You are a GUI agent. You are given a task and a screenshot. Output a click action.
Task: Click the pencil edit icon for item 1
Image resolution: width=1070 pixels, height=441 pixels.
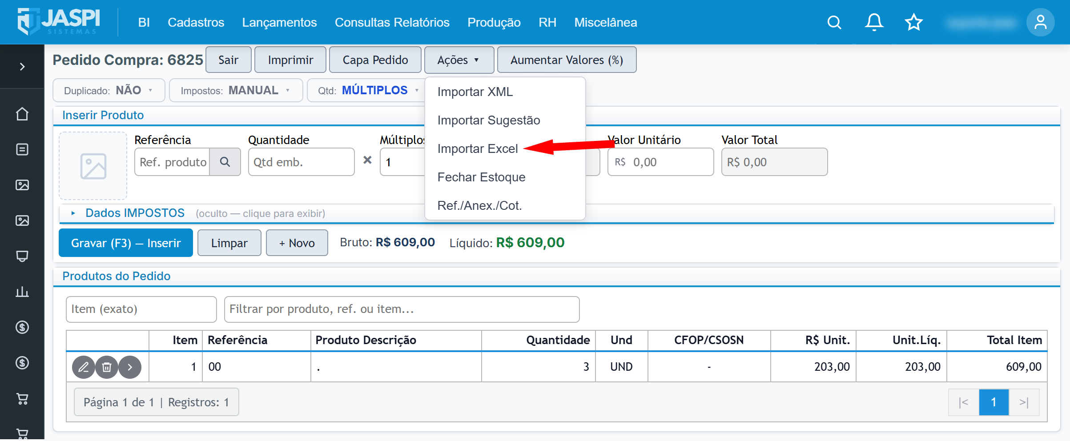[84, 367]
